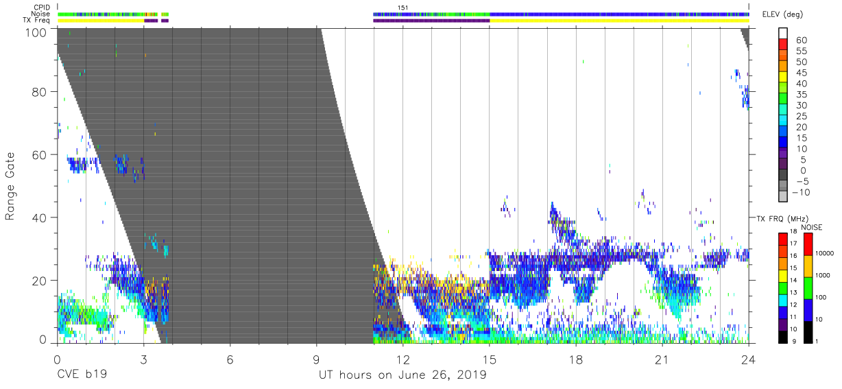Click the 9 hour tick label
Viewport: 842px width, 389px height.
coord(316,359)
